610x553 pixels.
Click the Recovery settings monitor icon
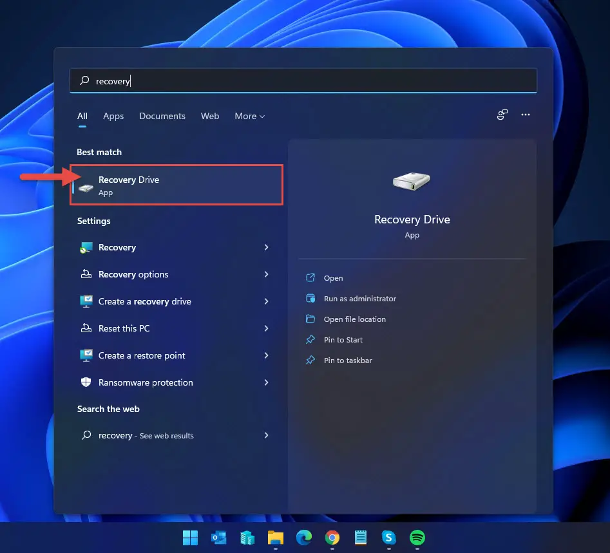click(86, 247)
